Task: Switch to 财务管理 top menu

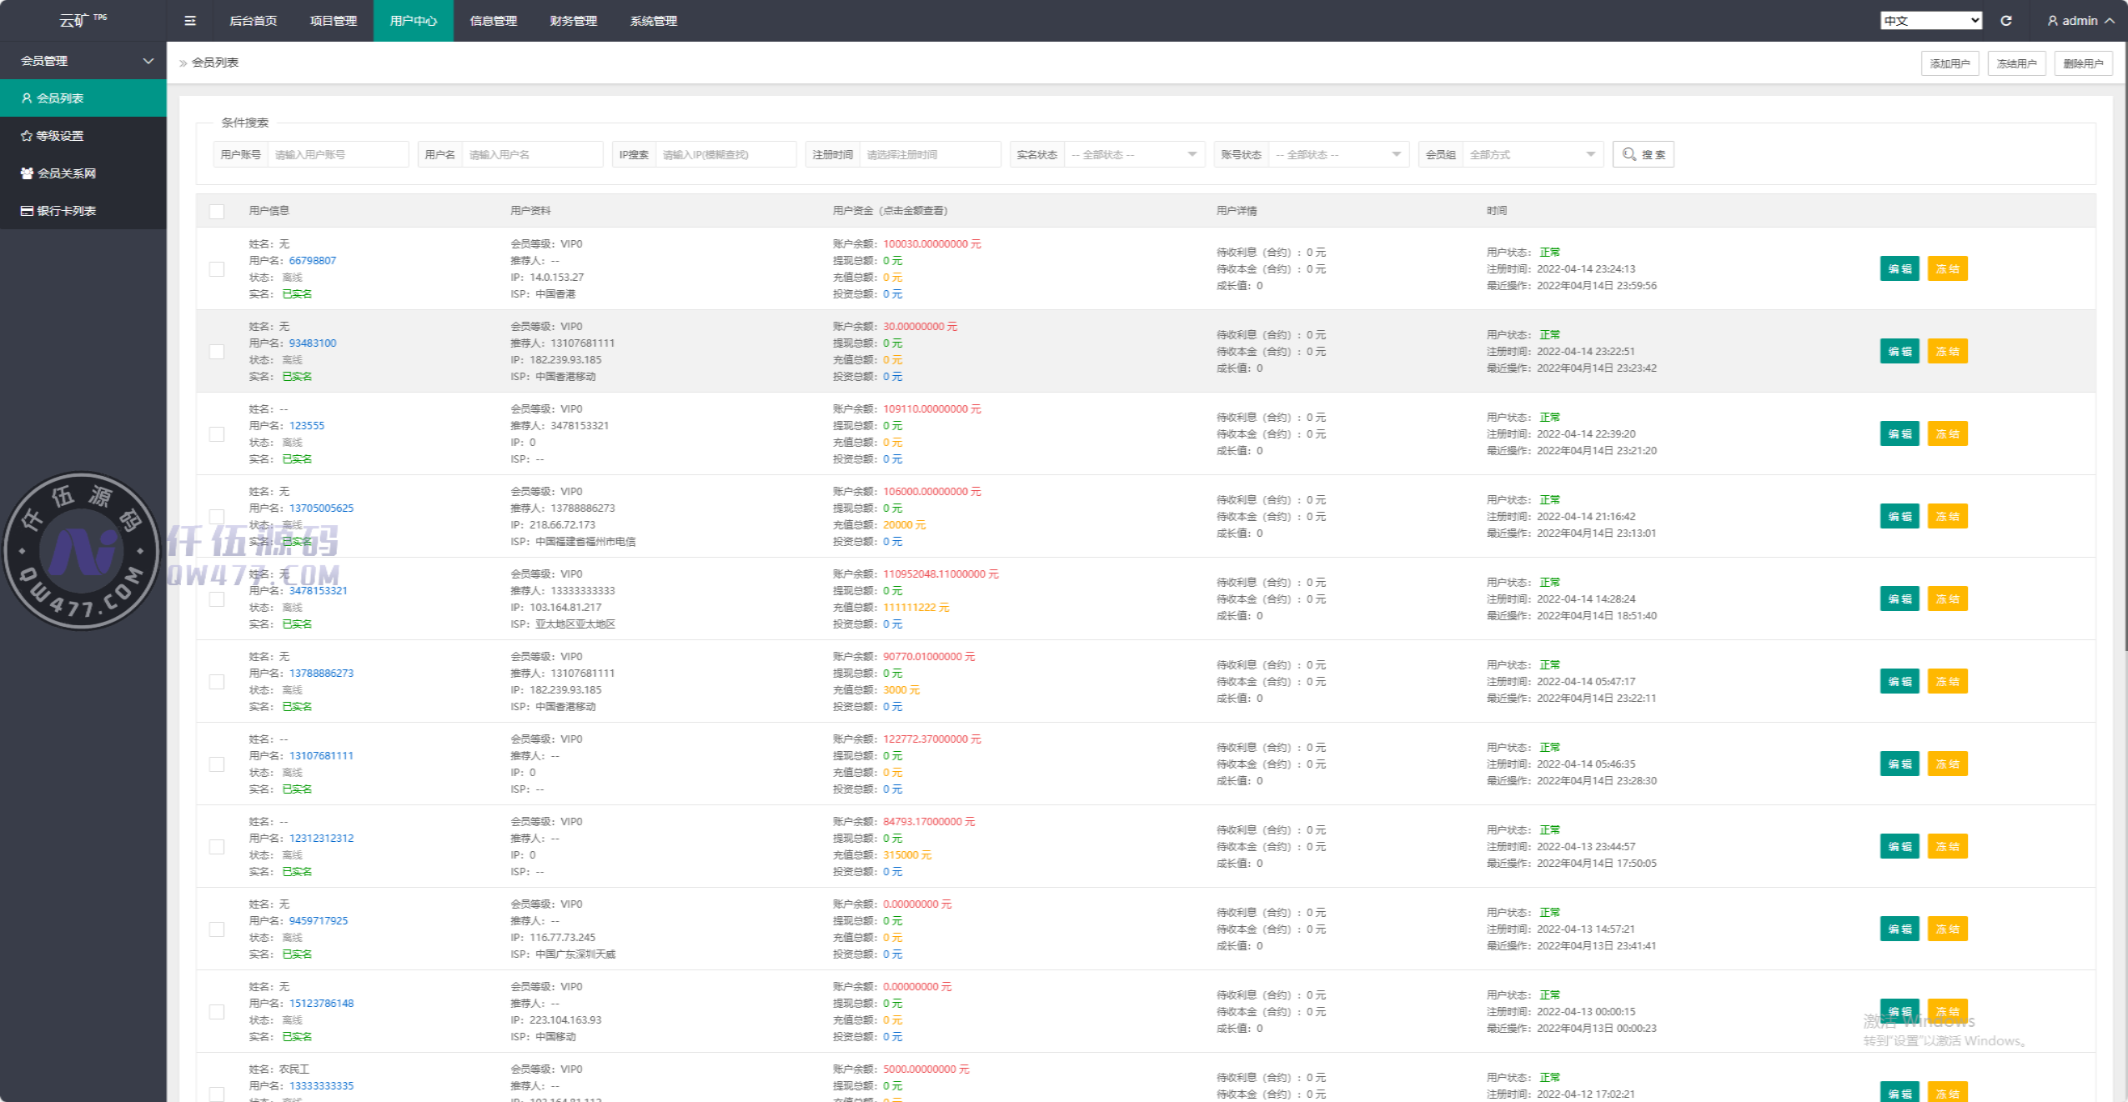Action: [x=573, y=21]
